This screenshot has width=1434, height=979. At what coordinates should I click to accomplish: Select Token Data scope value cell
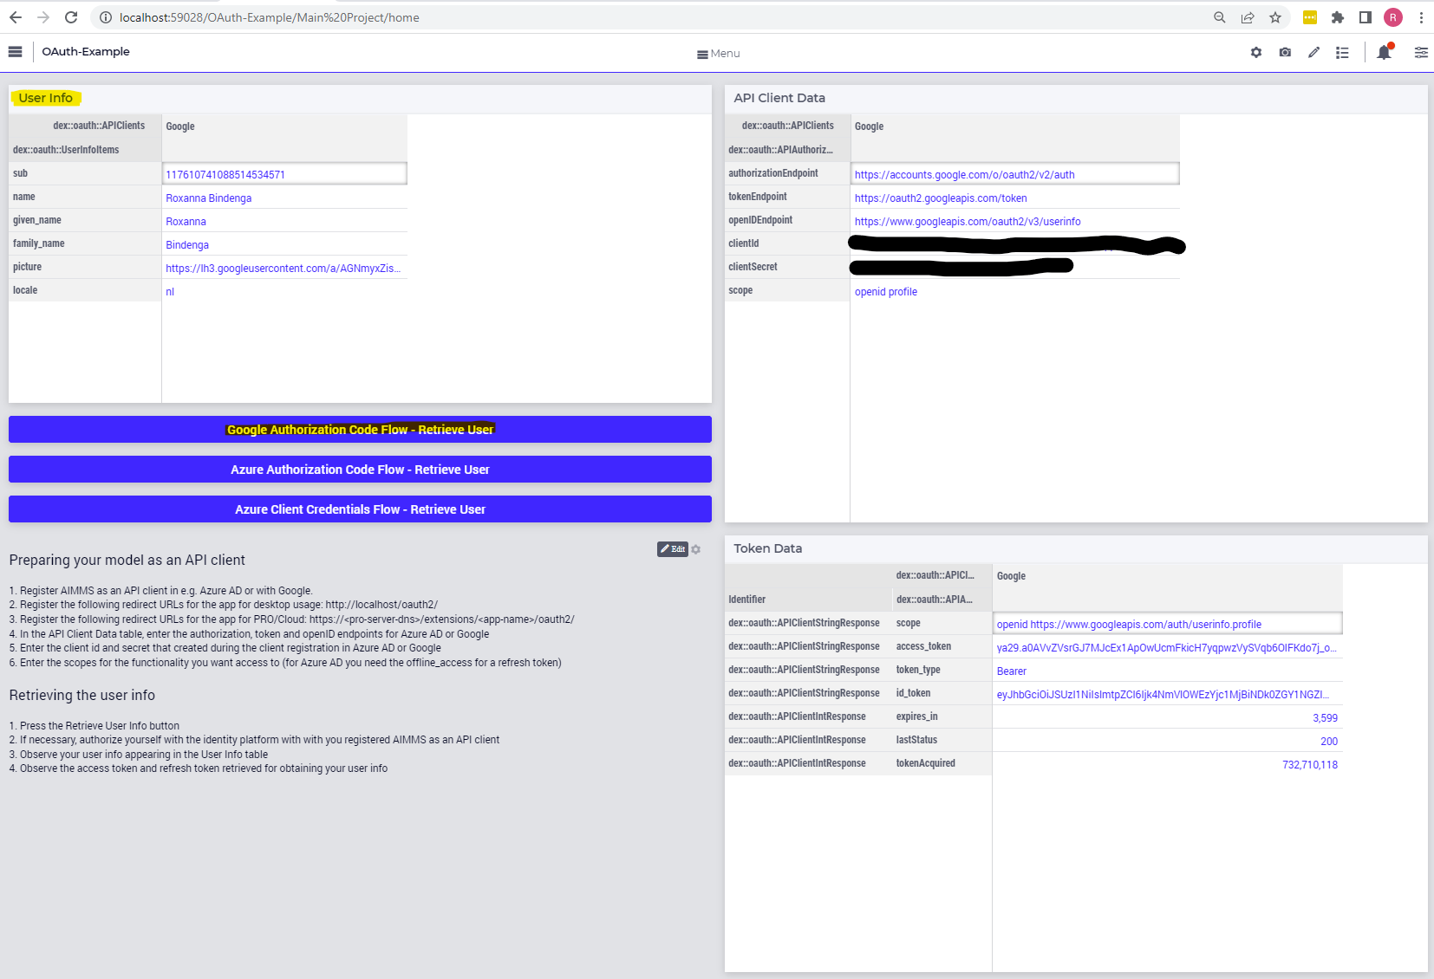(1168, 624)
